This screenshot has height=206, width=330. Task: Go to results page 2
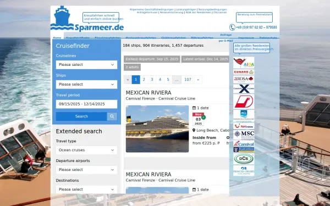pos(144,80)
